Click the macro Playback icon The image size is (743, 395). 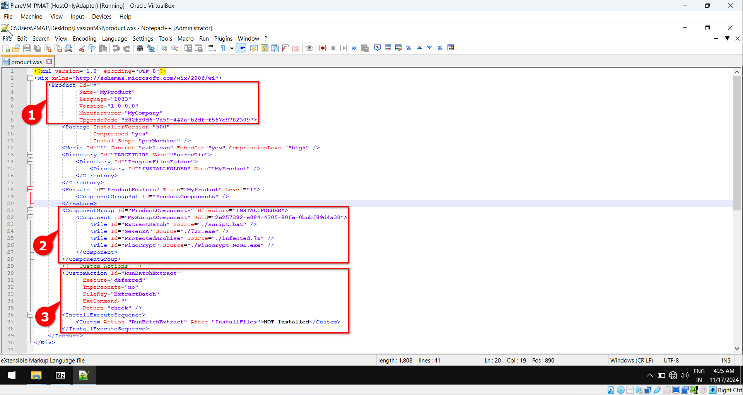[343, 48]
